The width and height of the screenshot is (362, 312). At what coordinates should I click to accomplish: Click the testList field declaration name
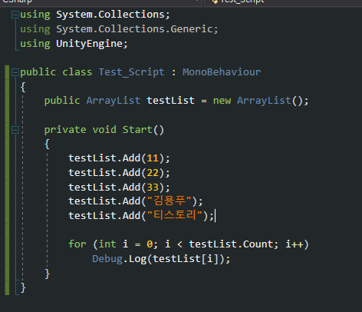(x=170, y=101)
